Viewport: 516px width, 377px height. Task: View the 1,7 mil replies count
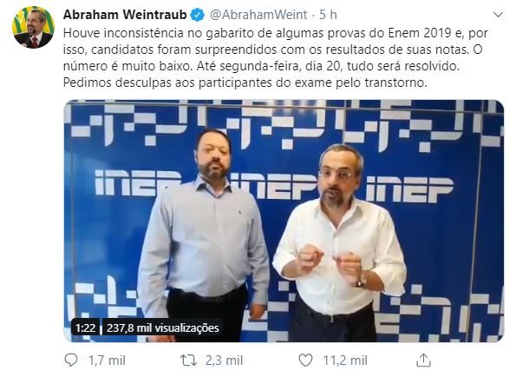pos(107,360)
